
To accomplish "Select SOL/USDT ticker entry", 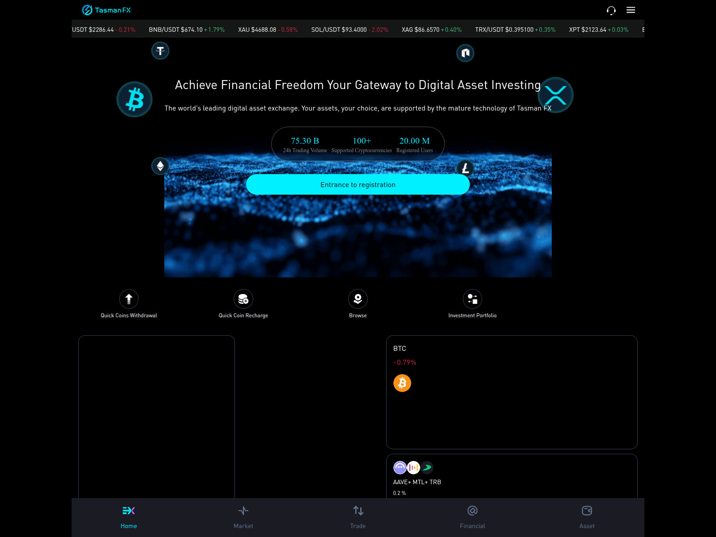I will tap(349, 30).
